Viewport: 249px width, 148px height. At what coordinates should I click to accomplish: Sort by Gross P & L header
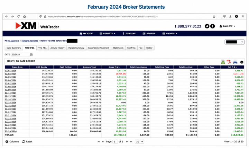coord(114,67)
